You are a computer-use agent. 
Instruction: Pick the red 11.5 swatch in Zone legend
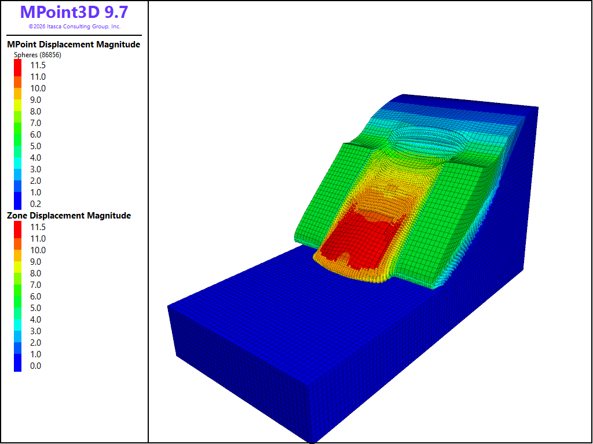point(18,230)
